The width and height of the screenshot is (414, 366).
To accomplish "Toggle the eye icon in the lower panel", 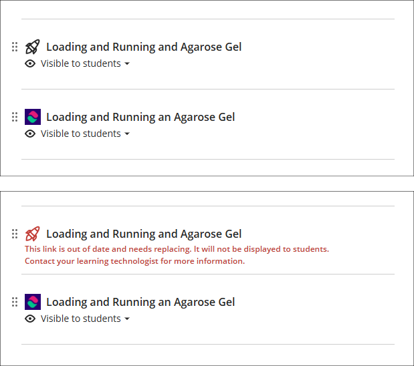I will click(30, 319).
